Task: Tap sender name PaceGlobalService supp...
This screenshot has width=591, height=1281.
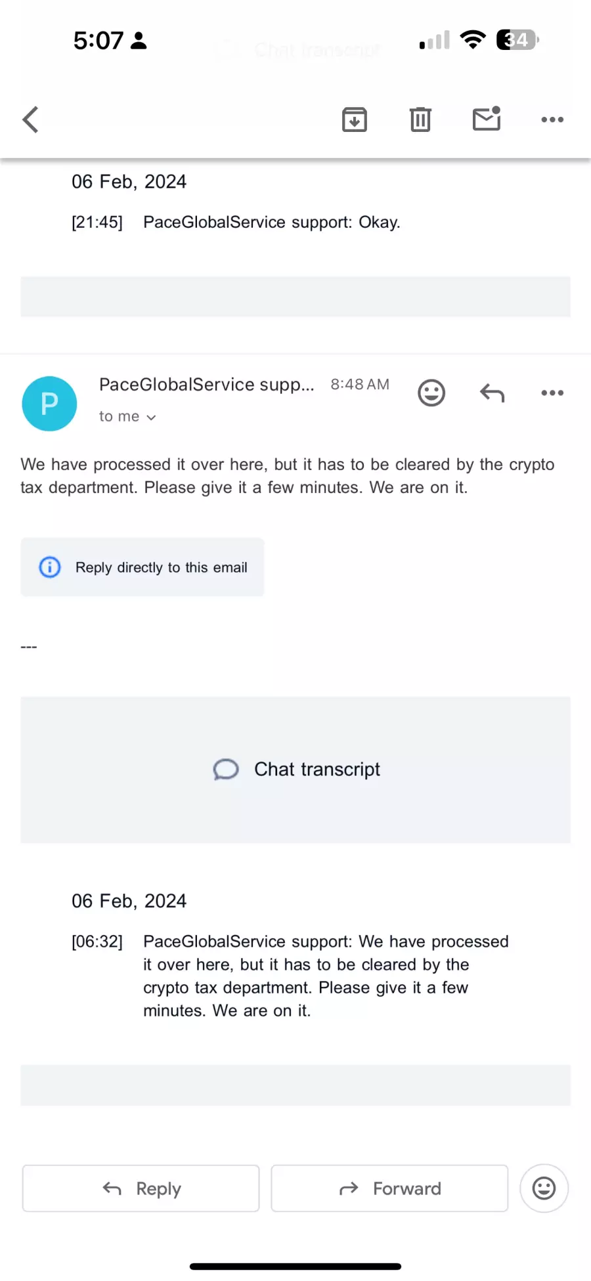Action: [x=207, y=385]
